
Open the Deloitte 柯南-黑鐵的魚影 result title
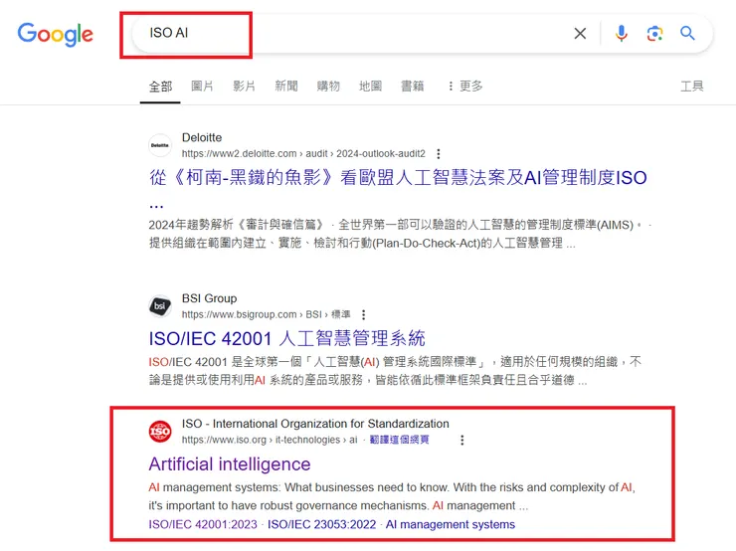coord(398,178)
